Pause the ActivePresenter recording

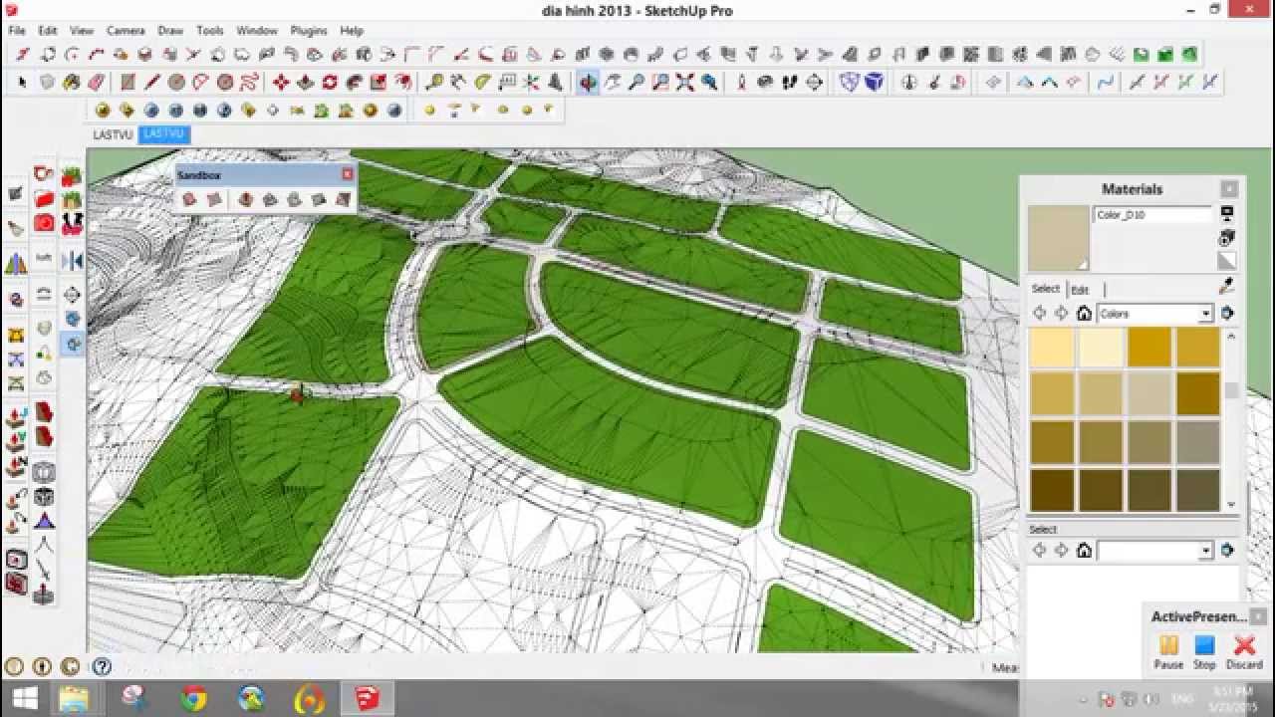tap(1168, 652)
